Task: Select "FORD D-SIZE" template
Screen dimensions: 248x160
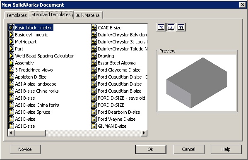Action: (x=111, y=105)
